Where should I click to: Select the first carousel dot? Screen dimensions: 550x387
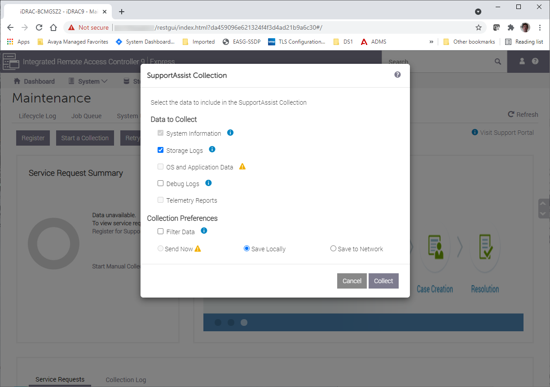pos(218,322)
